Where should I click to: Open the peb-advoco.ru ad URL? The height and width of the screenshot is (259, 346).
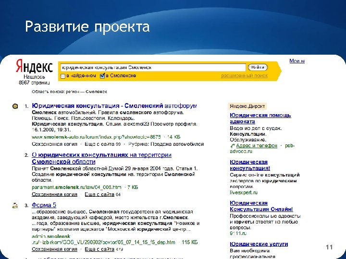point(262,148)
